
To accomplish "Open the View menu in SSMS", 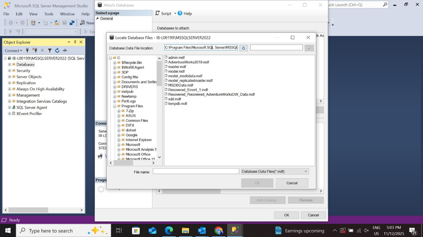I will click(33, 14).
